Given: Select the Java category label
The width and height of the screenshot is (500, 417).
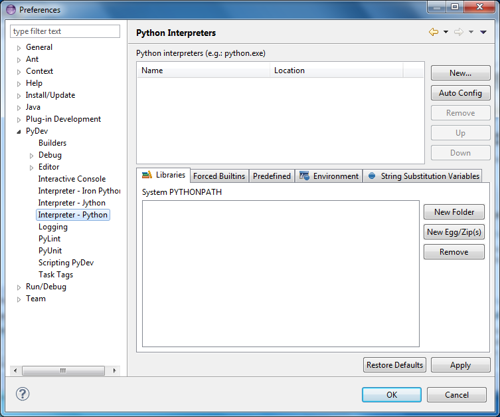Looking at the screenshot, I should click(x=33, y=107).
